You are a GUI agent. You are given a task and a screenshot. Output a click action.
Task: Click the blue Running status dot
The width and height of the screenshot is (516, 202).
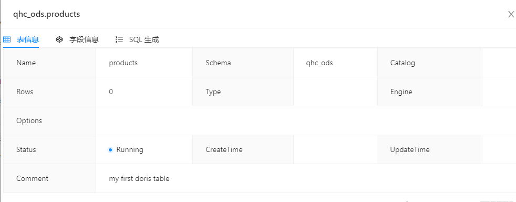pyautogui.click(x=110, y=150)
